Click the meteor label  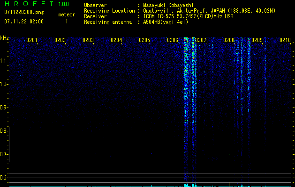point(67,14)
